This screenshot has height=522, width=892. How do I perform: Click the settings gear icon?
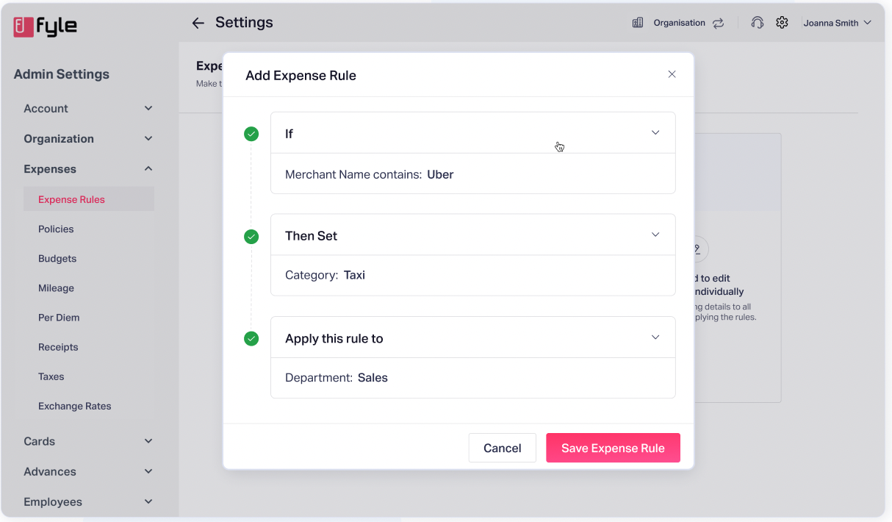tap(782, 23)
